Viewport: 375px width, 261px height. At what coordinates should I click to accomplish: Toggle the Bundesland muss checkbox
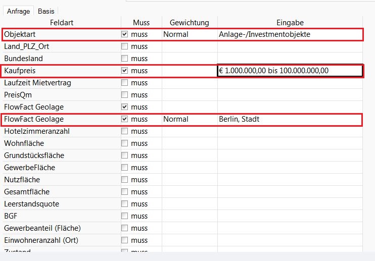(125, 59)
